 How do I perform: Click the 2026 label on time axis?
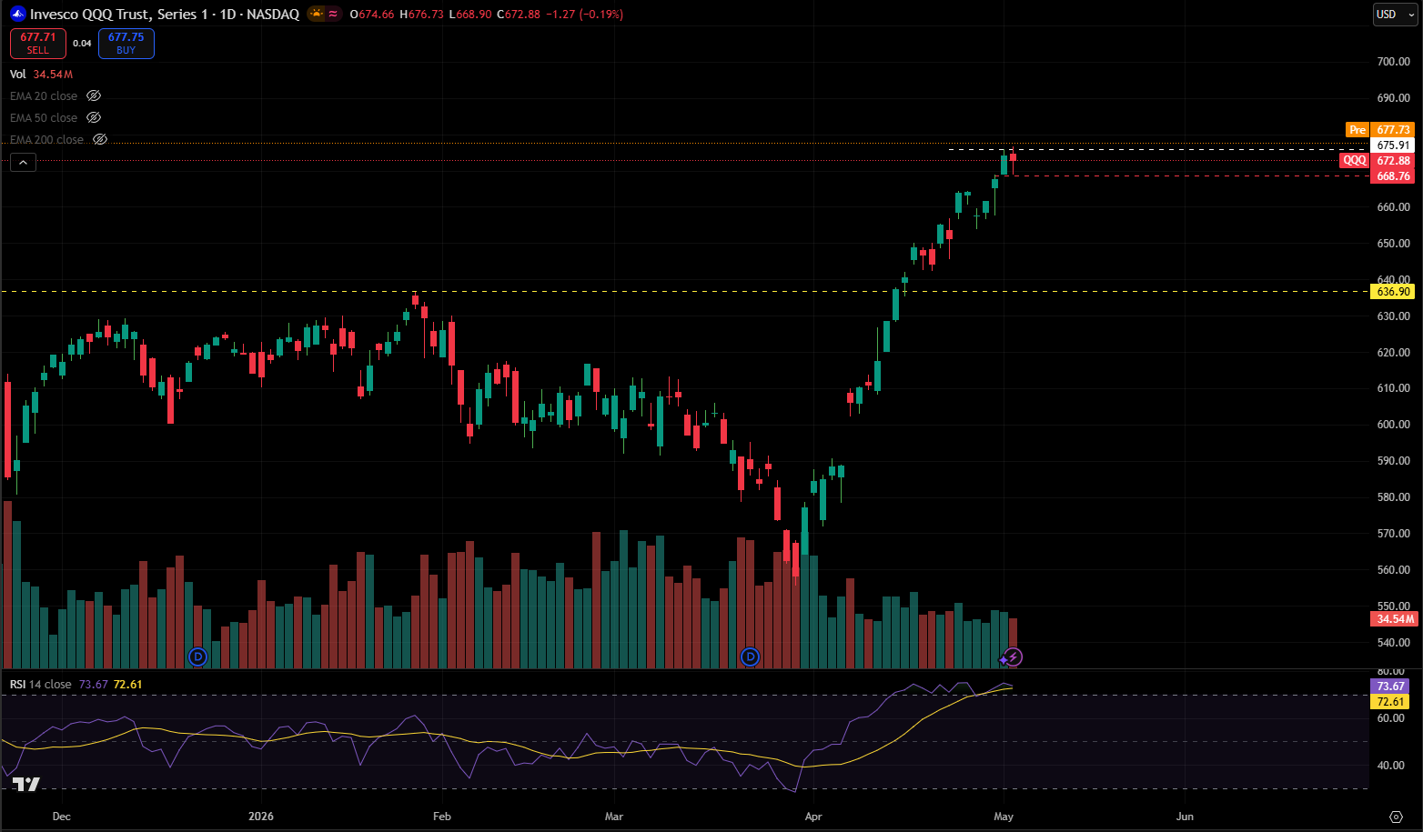point(261,817)
